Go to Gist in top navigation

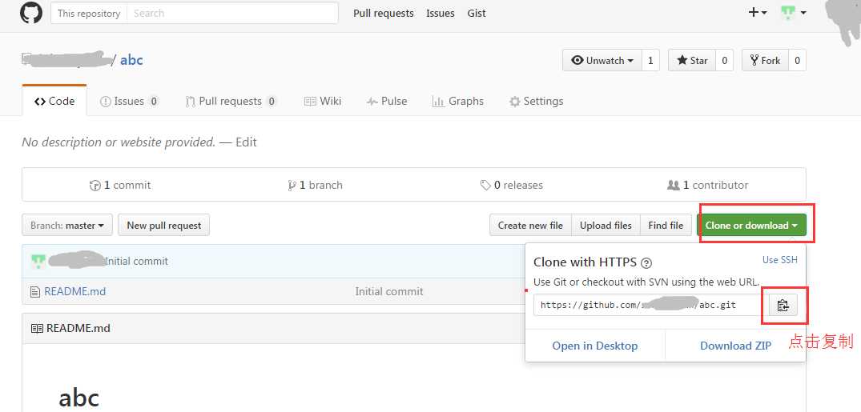(x=477, y=13)
